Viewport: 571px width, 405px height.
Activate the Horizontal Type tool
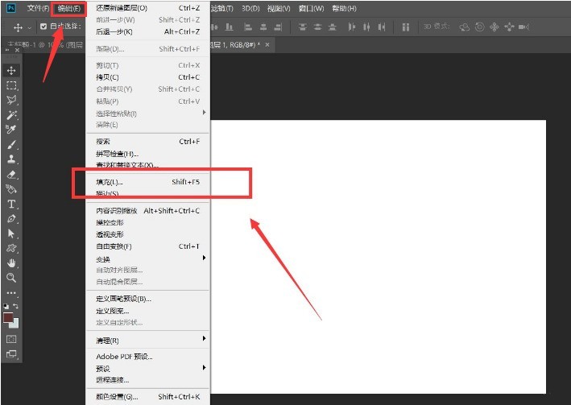click(x=11, y=204)
